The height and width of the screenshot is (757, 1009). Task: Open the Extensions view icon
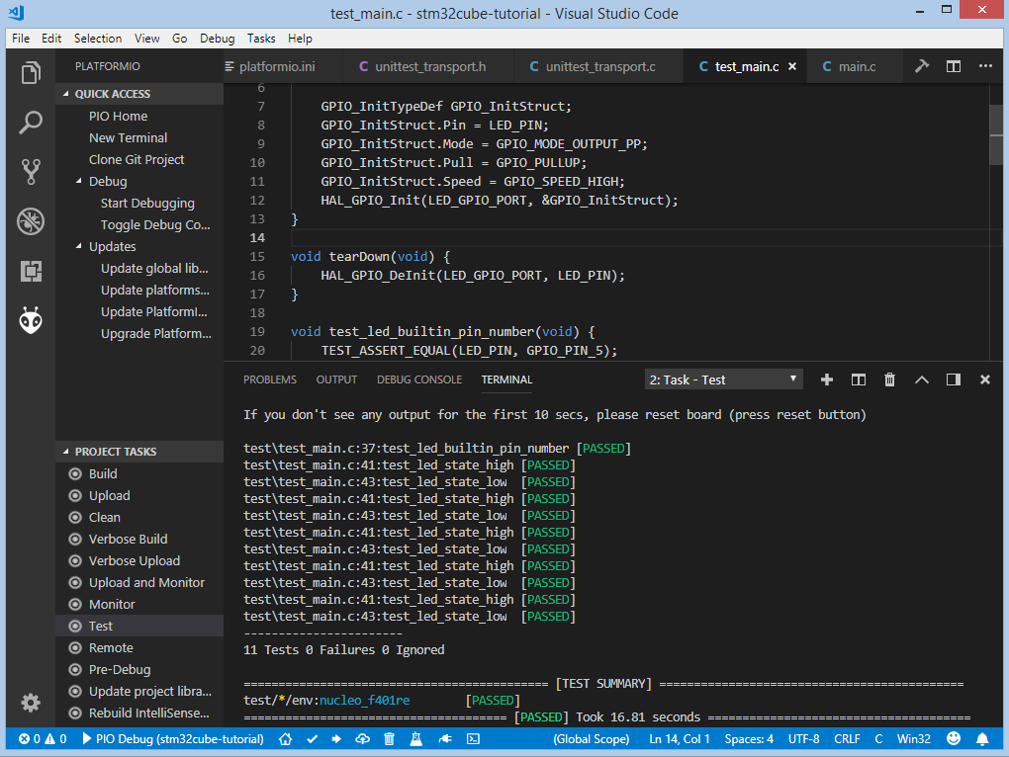tap(30, 271)
